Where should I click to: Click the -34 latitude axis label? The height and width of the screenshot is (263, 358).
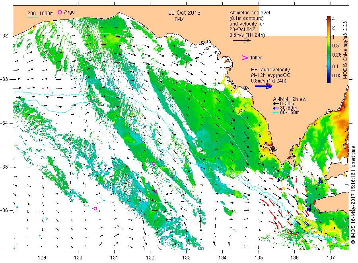4,123
